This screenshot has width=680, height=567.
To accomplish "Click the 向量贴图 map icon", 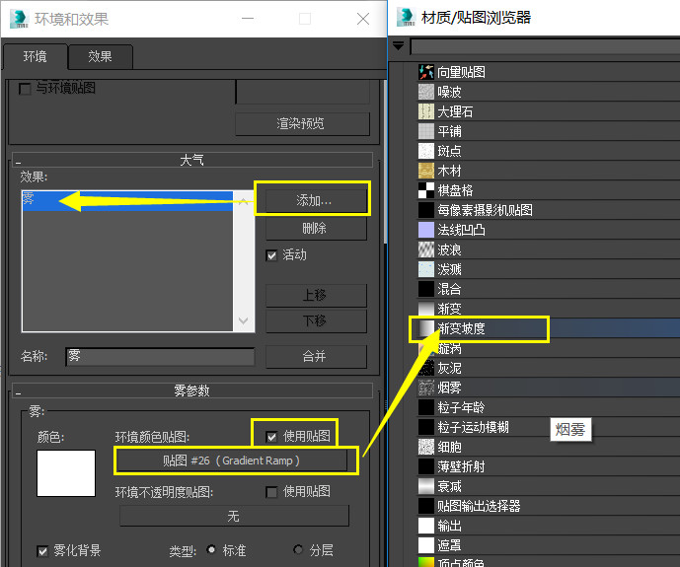I will (426, 72).
